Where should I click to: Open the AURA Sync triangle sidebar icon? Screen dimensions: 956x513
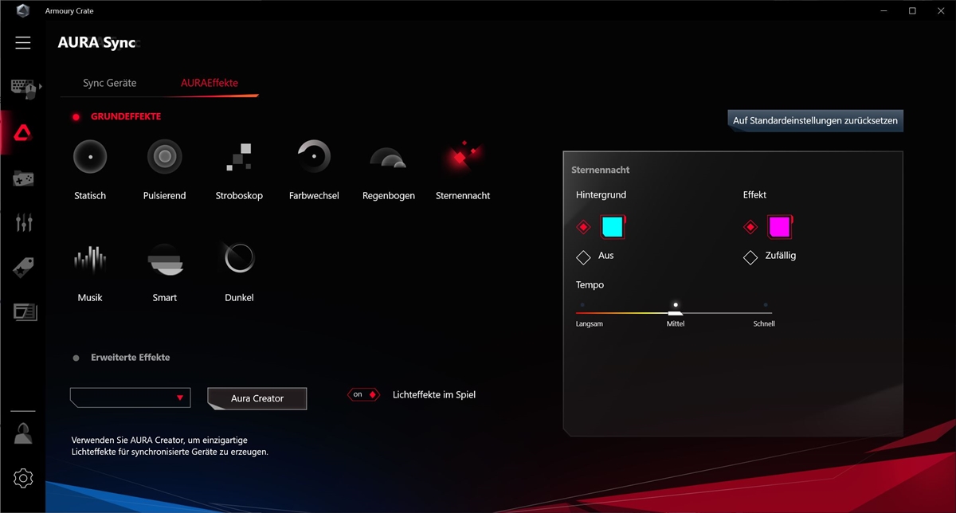[x=23, y=133]
